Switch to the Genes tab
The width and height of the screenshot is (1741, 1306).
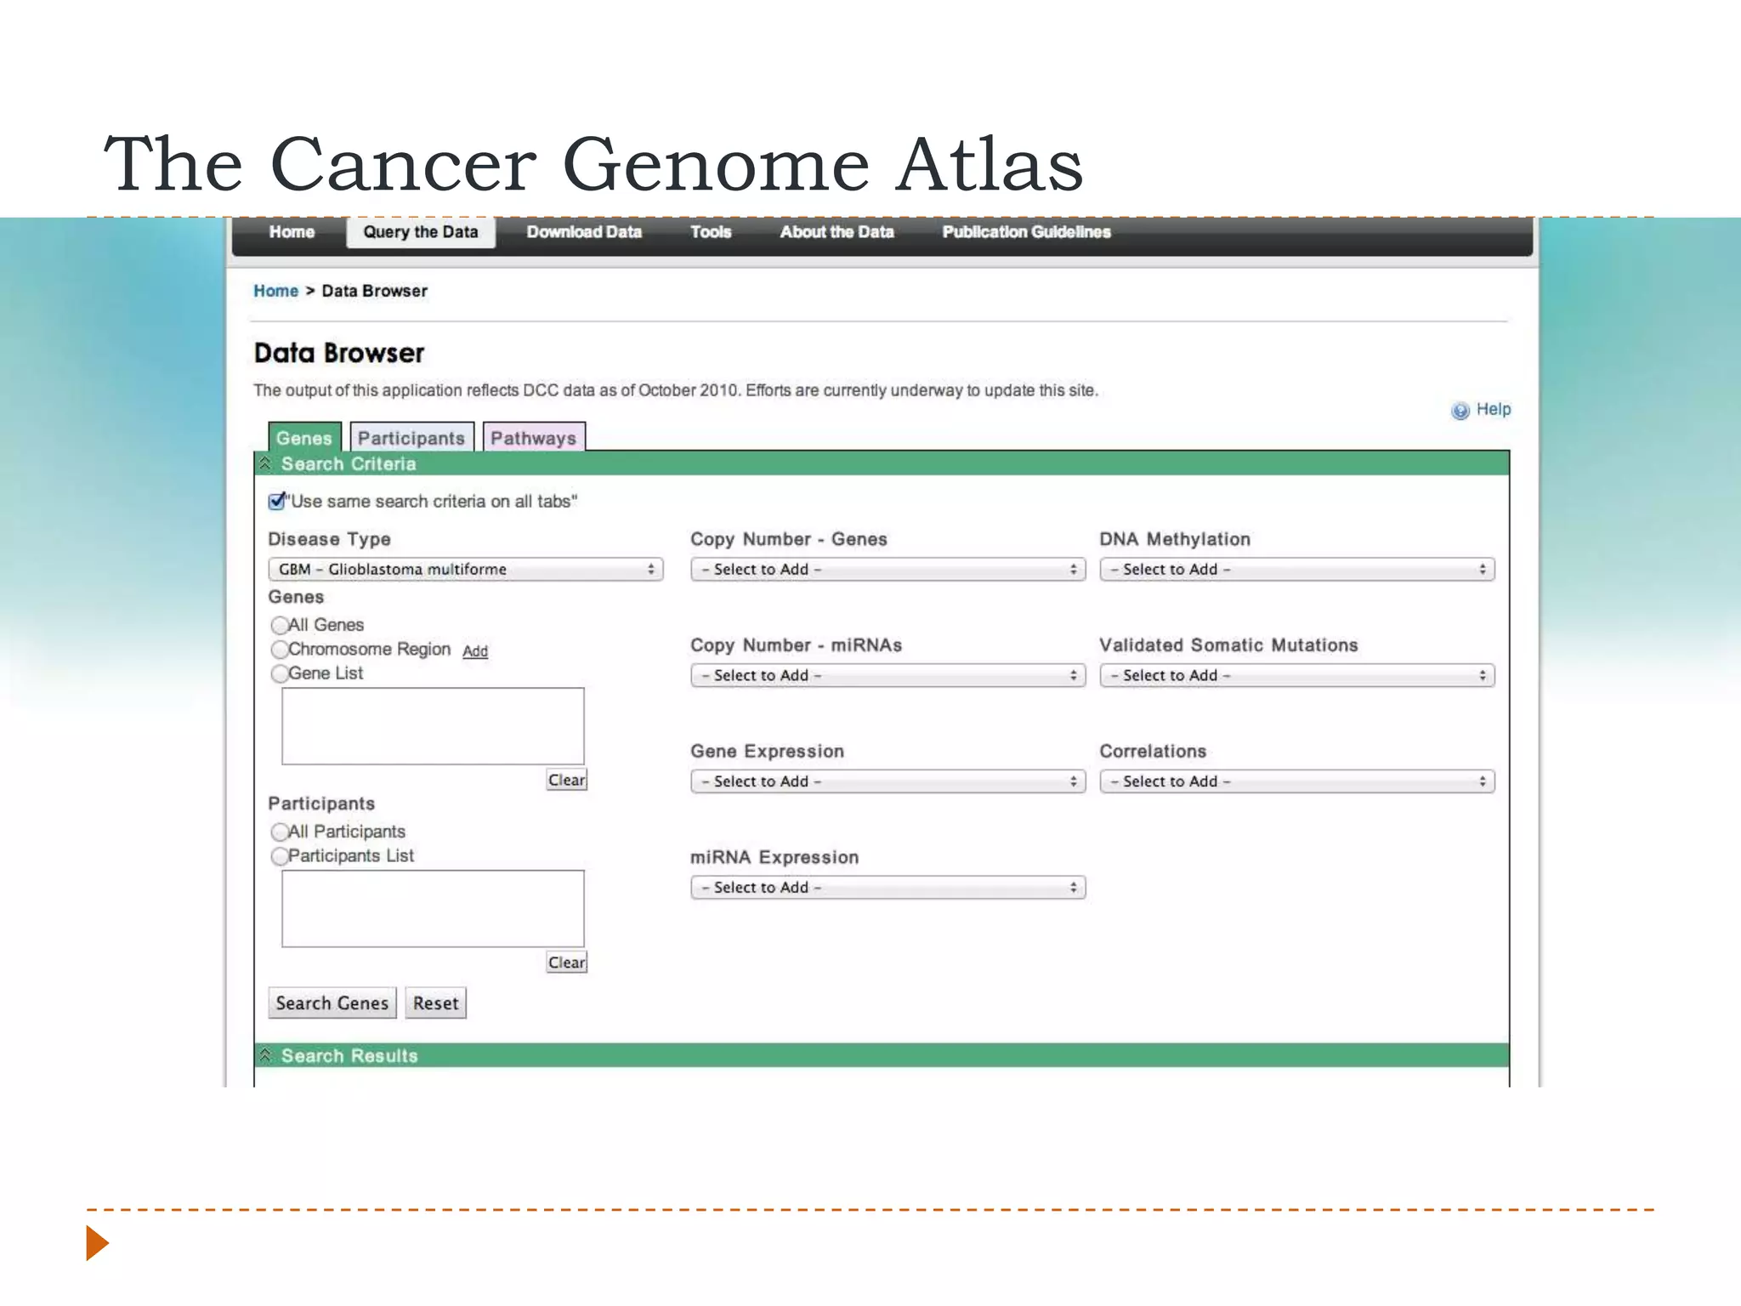point(304,437)
